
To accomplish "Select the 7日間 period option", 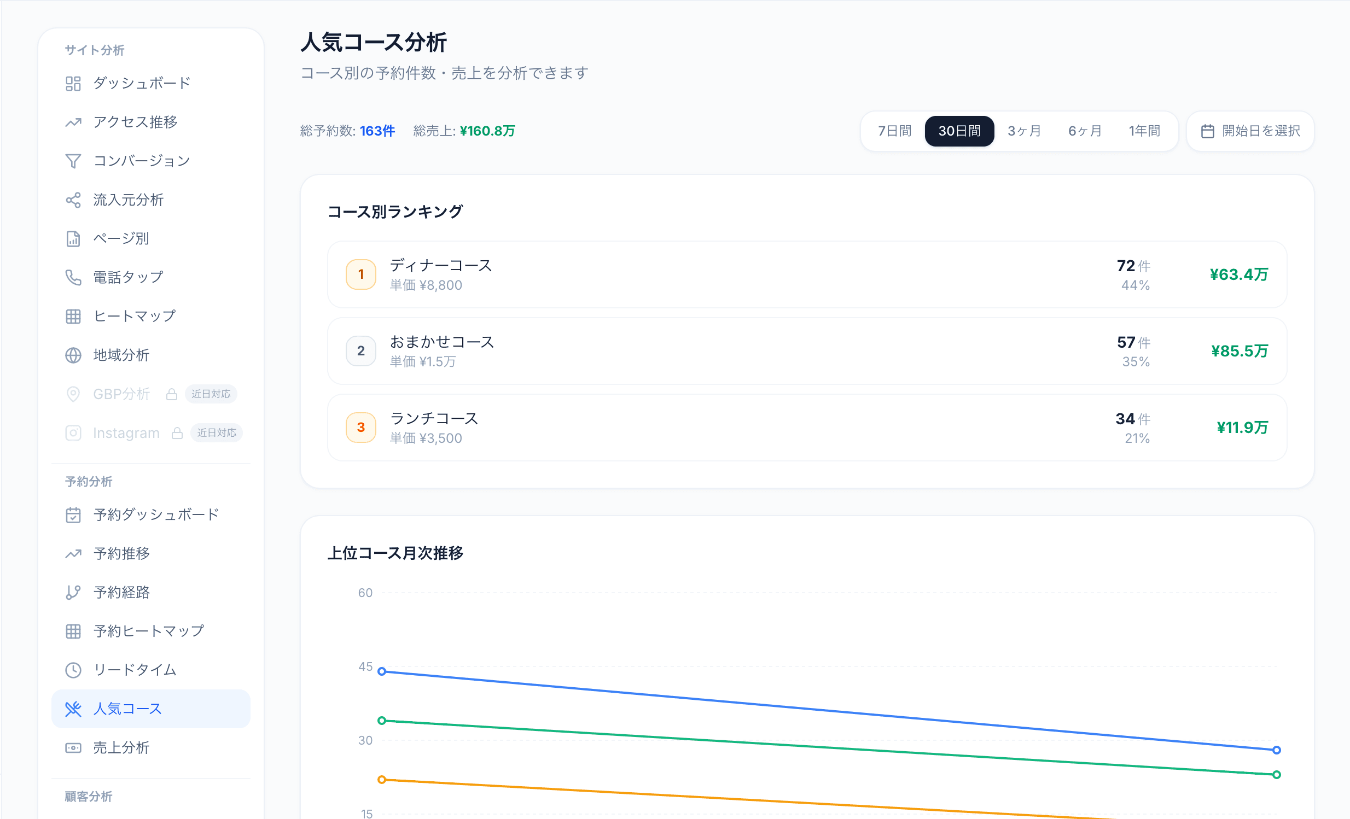I will point(894,131).
